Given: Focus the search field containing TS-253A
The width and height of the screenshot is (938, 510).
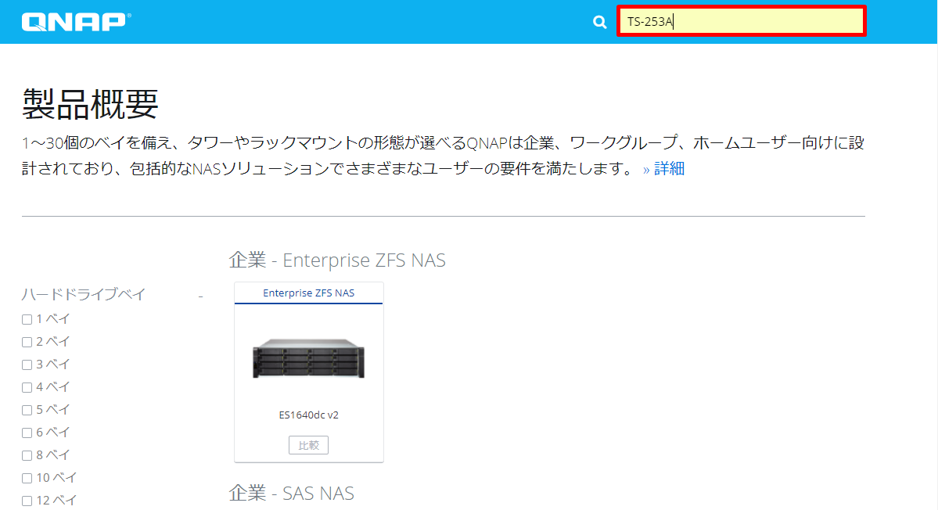Looking at the screenshot, I should tap(742, 22).
